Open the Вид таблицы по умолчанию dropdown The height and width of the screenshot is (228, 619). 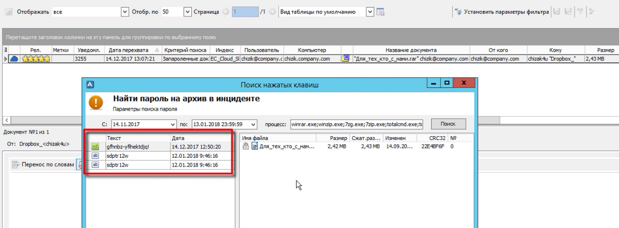click(x=370, y=12)
